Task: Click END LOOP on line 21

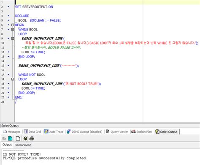Action: click(27, 93)
